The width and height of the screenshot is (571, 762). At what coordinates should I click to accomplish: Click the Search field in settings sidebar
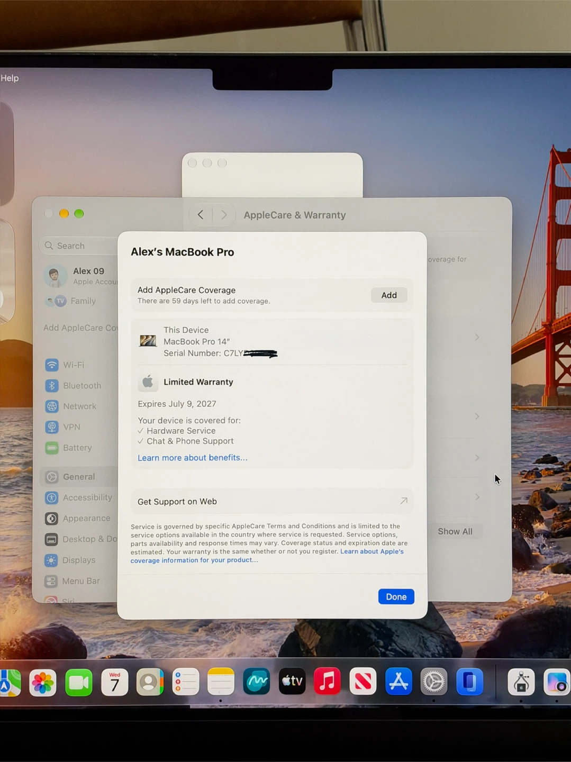[x=79, y=246]
